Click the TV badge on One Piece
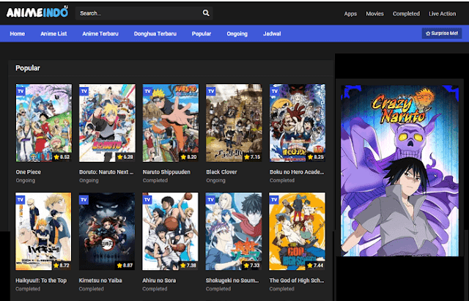 [x=21, y=91]
